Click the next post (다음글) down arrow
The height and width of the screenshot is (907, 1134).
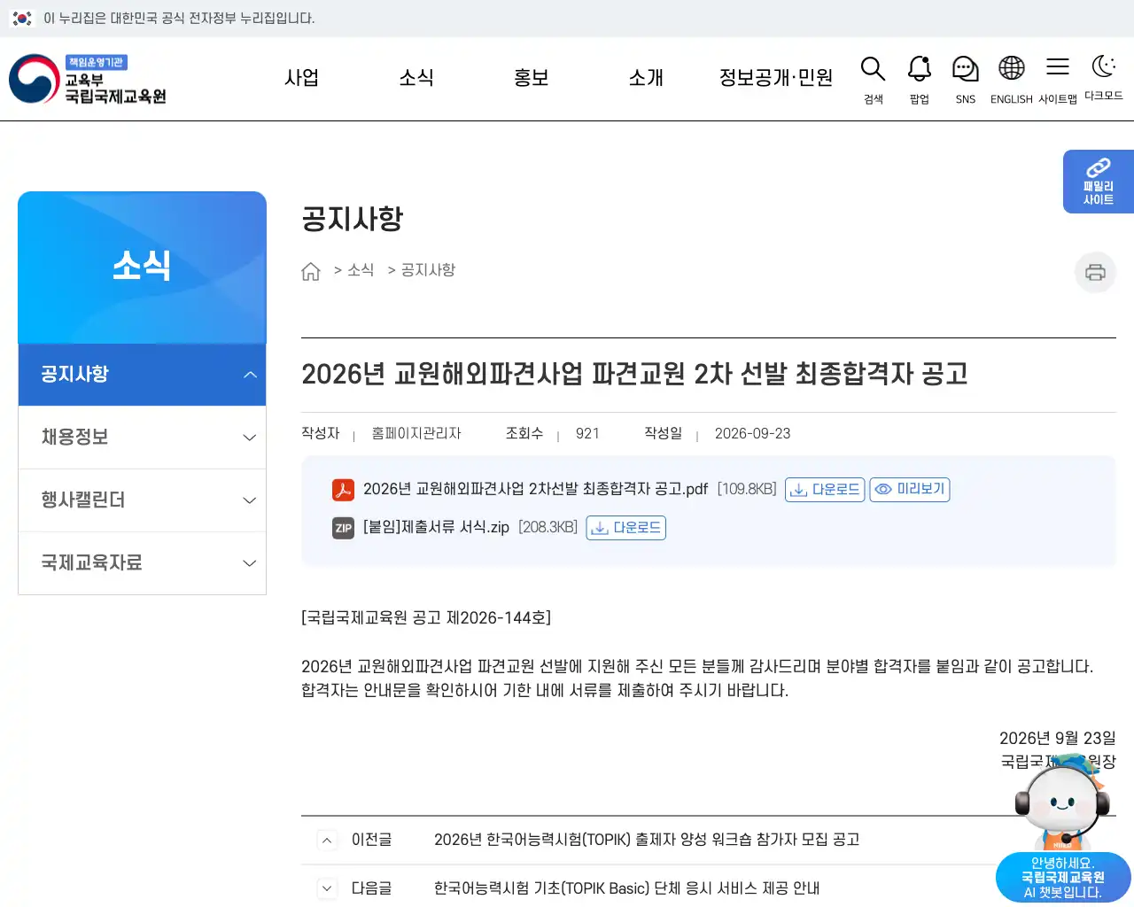pos(327,888)
